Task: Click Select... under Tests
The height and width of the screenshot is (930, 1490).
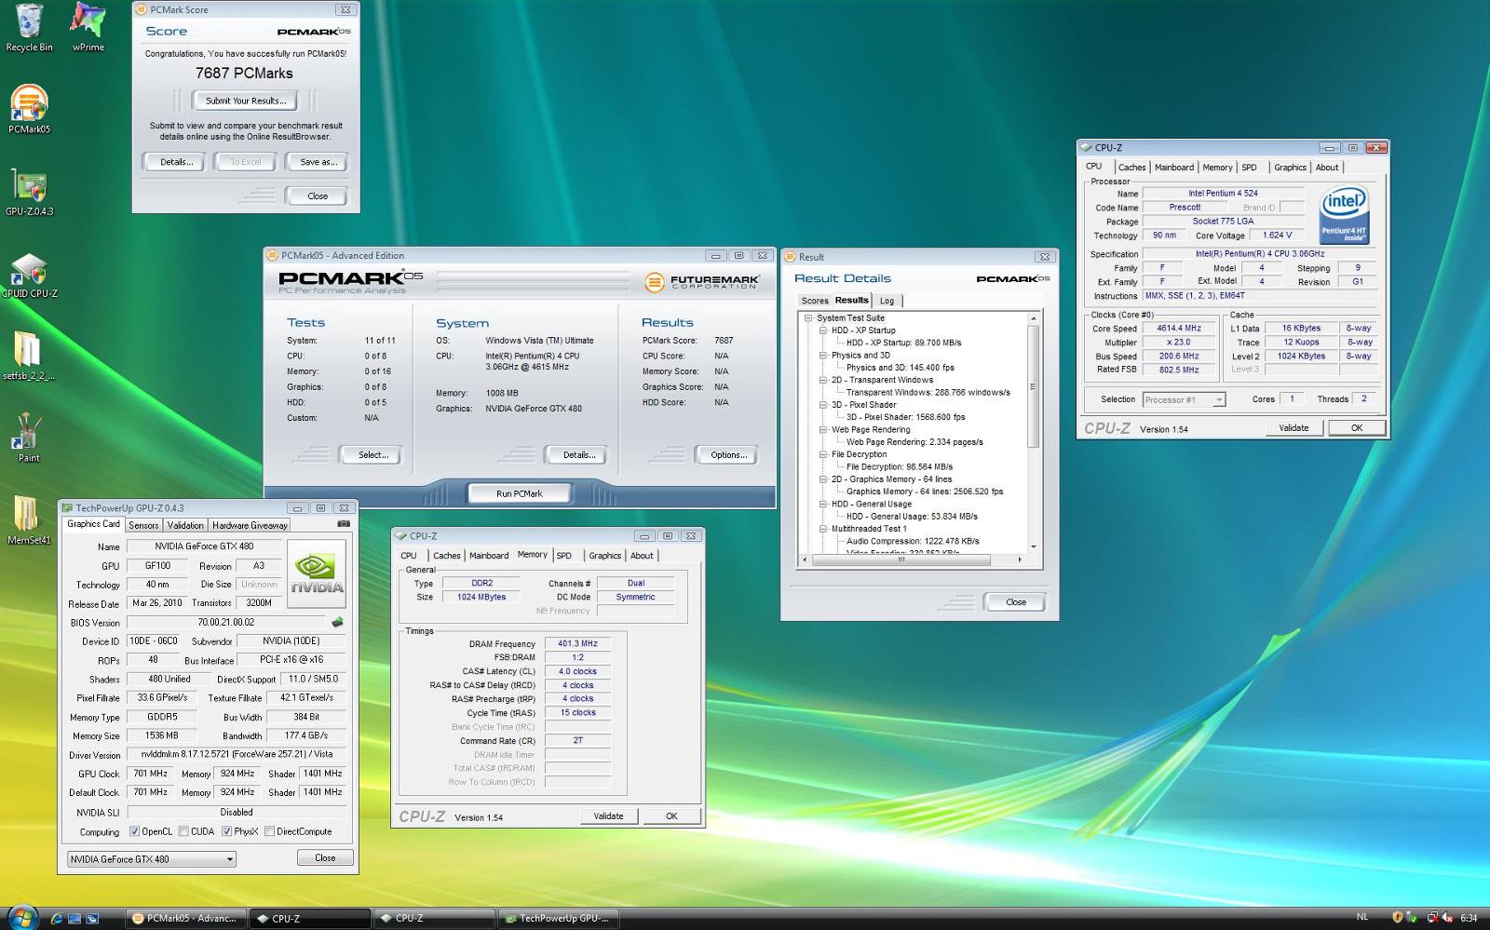Action: 372,455
